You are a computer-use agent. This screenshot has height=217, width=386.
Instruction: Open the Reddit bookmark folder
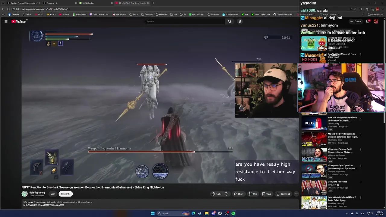(134, 14)
